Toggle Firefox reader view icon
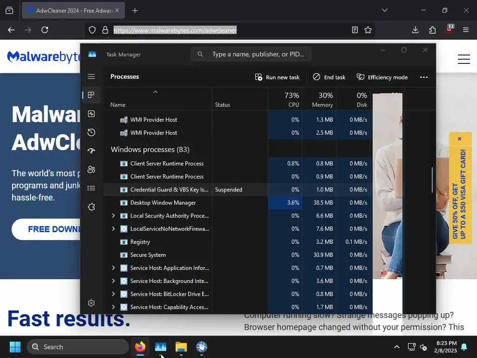This screenshot has width=477, height=358. click(354, 30)
